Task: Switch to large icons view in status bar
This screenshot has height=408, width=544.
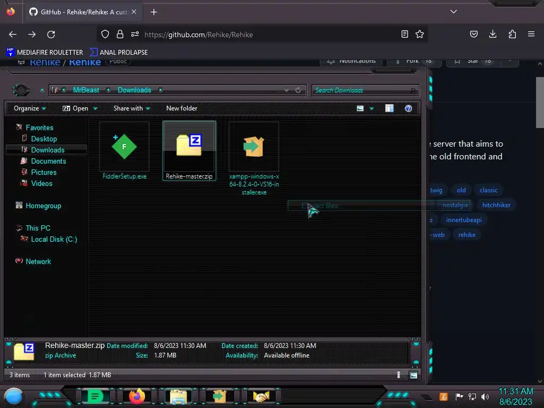Action: [x=413, y=375]
